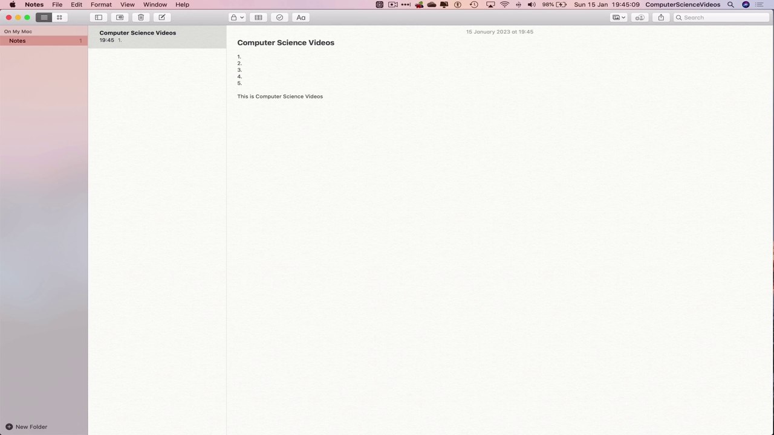Click the three-dots menu bar icon
This screenshot has width=774, height=435.
[406, 4]
